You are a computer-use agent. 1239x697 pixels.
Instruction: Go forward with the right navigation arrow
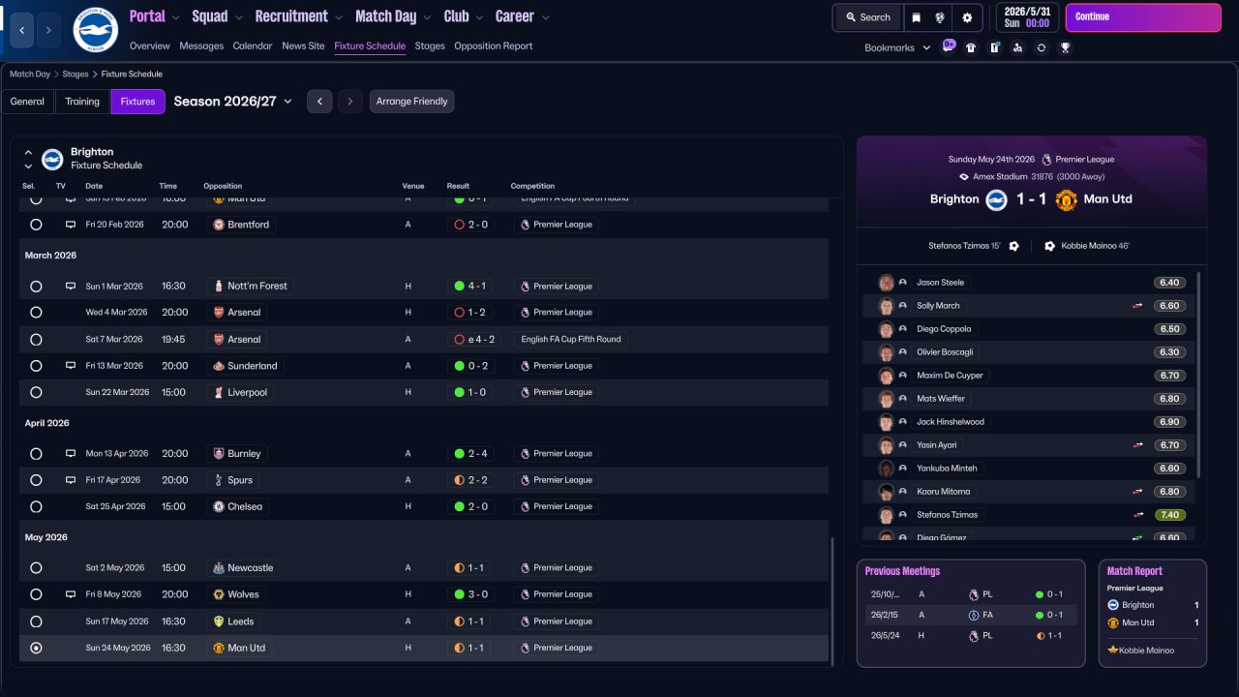[48, 30]
